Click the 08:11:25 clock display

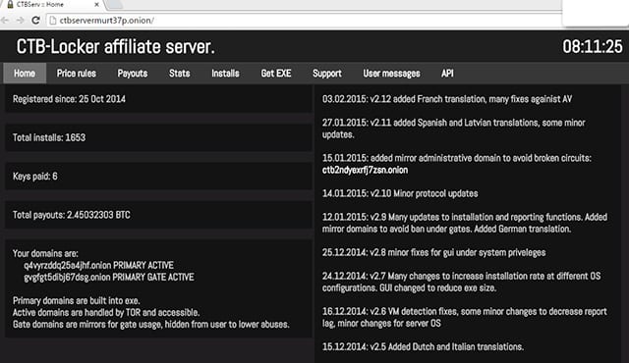[x=593, y=47]
